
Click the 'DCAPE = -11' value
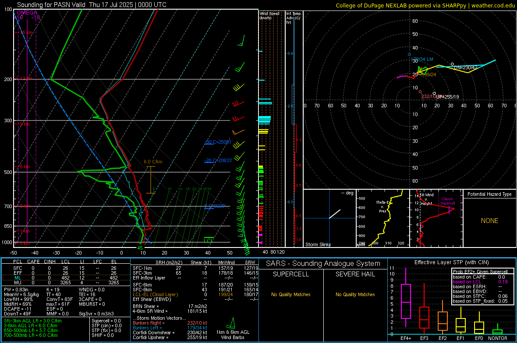[x=18, y=309]
